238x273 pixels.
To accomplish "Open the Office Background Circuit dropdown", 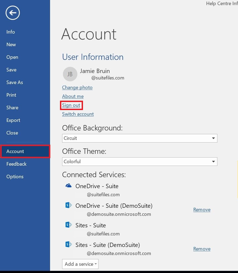I will [x=140, y=138].
